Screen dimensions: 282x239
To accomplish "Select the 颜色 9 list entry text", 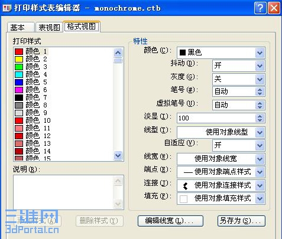I will [x=36, y=113].
